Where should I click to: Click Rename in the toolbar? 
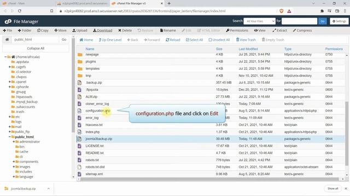click(x=168, y=30)
